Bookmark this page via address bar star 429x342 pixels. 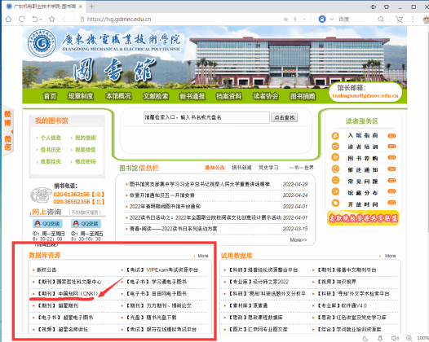point(285,20)
